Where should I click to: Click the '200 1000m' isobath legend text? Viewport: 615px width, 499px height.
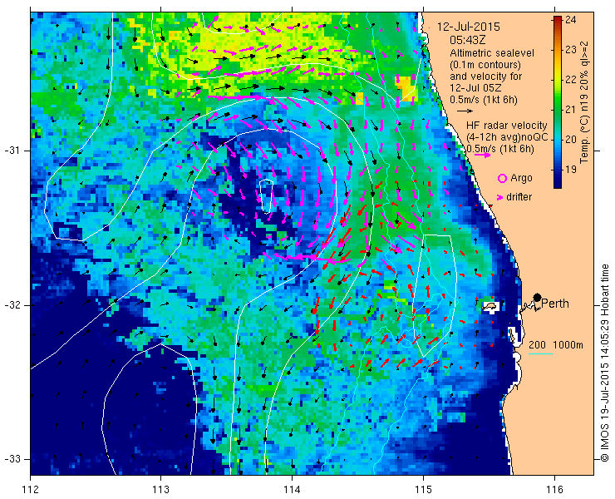coord(556,345)
